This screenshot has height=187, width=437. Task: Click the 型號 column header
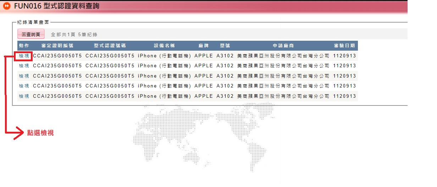tap(225, 46)
